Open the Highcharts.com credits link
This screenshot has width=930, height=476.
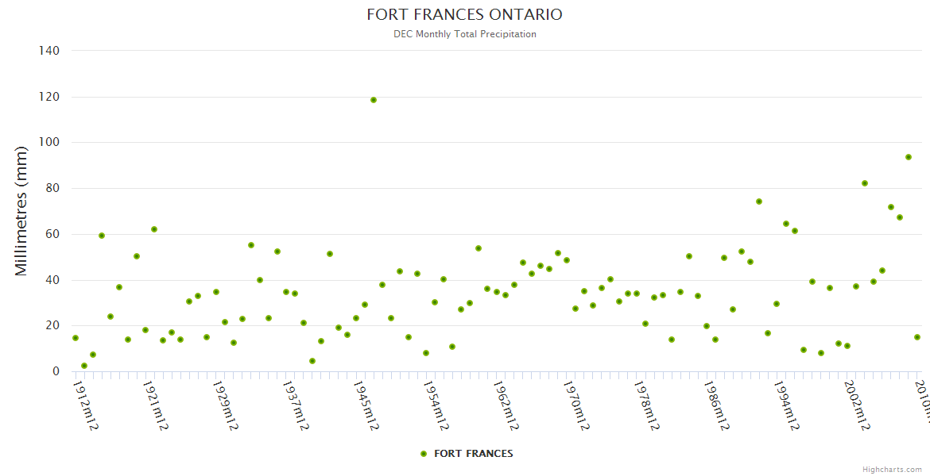(x=893, y=469)
